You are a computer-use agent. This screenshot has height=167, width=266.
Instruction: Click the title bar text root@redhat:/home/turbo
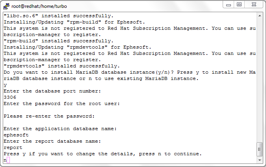39,6
